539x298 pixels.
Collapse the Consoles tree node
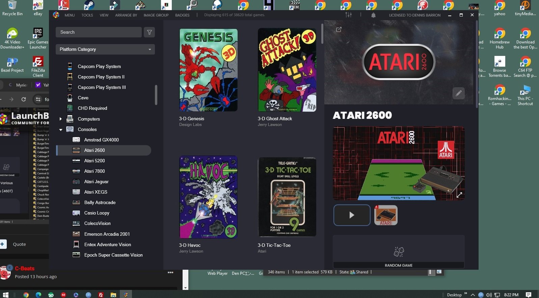(x=61, y=130)
